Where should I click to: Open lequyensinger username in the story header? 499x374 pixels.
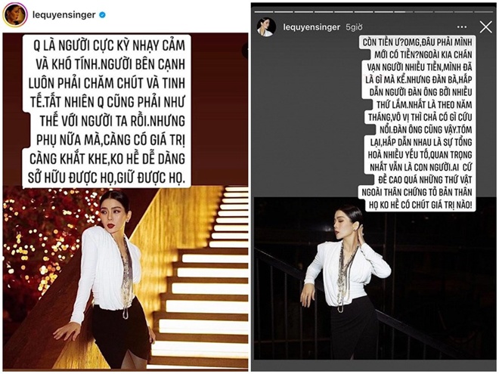click(311, 27)
